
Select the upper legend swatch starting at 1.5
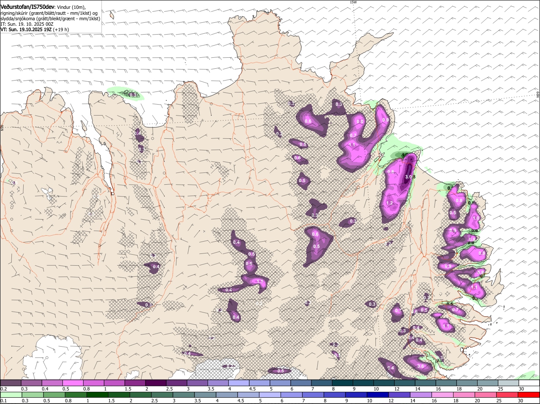point(135,382)
